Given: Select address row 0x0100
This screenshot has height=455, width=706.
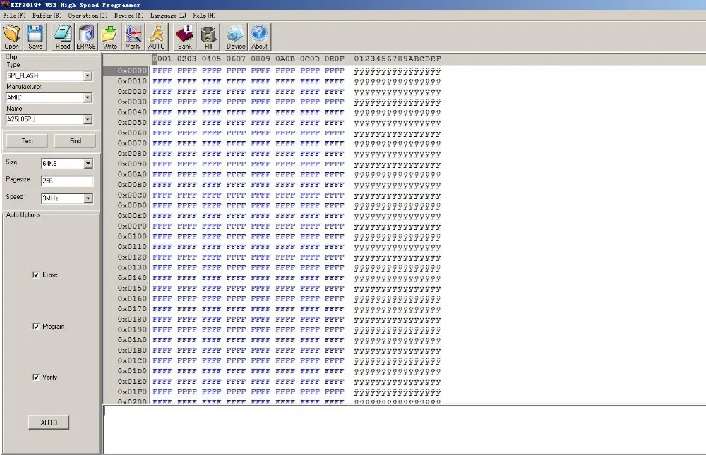Looking at the screenshot, I should click(x=132, y=237).
